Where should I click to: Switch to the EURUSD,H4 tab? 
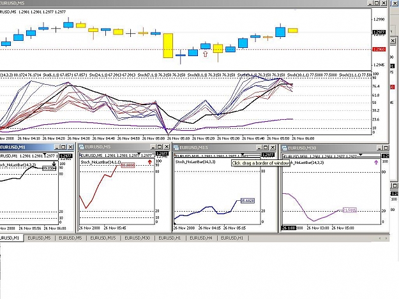pyautogui.click(x=201, y=238)
